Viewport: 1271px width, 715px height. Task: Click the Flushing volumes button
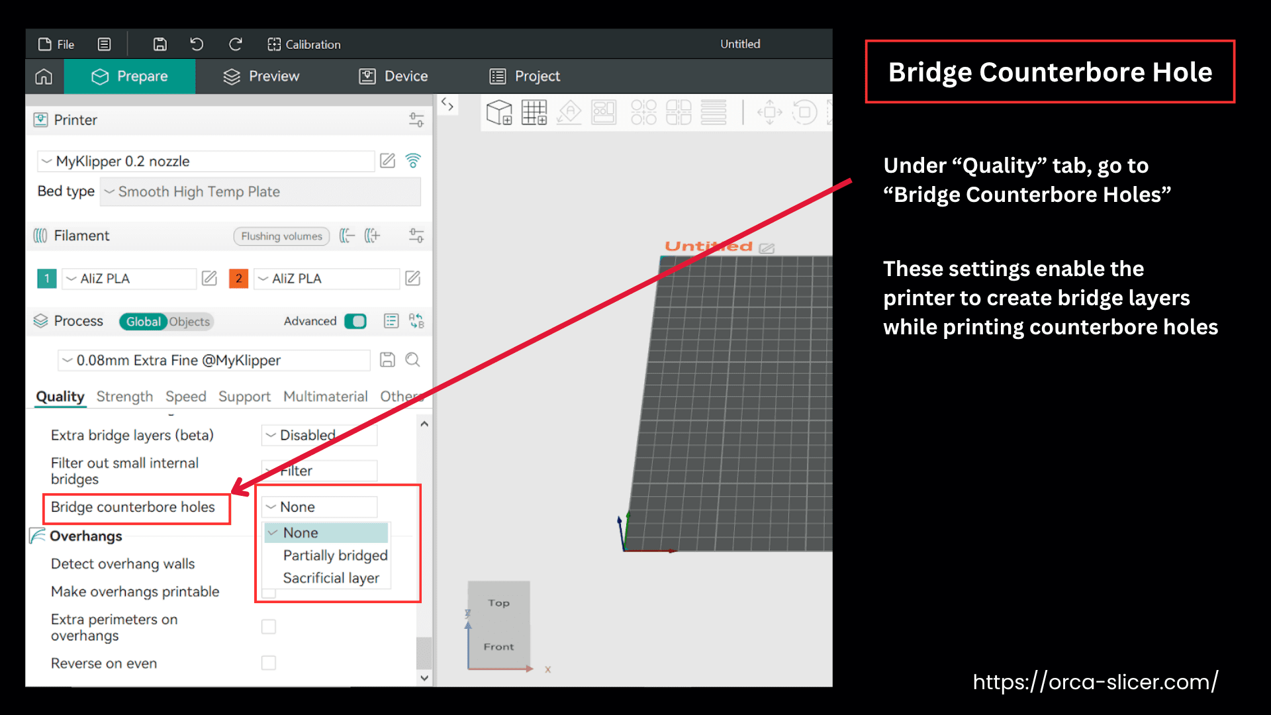pos(281,236)
